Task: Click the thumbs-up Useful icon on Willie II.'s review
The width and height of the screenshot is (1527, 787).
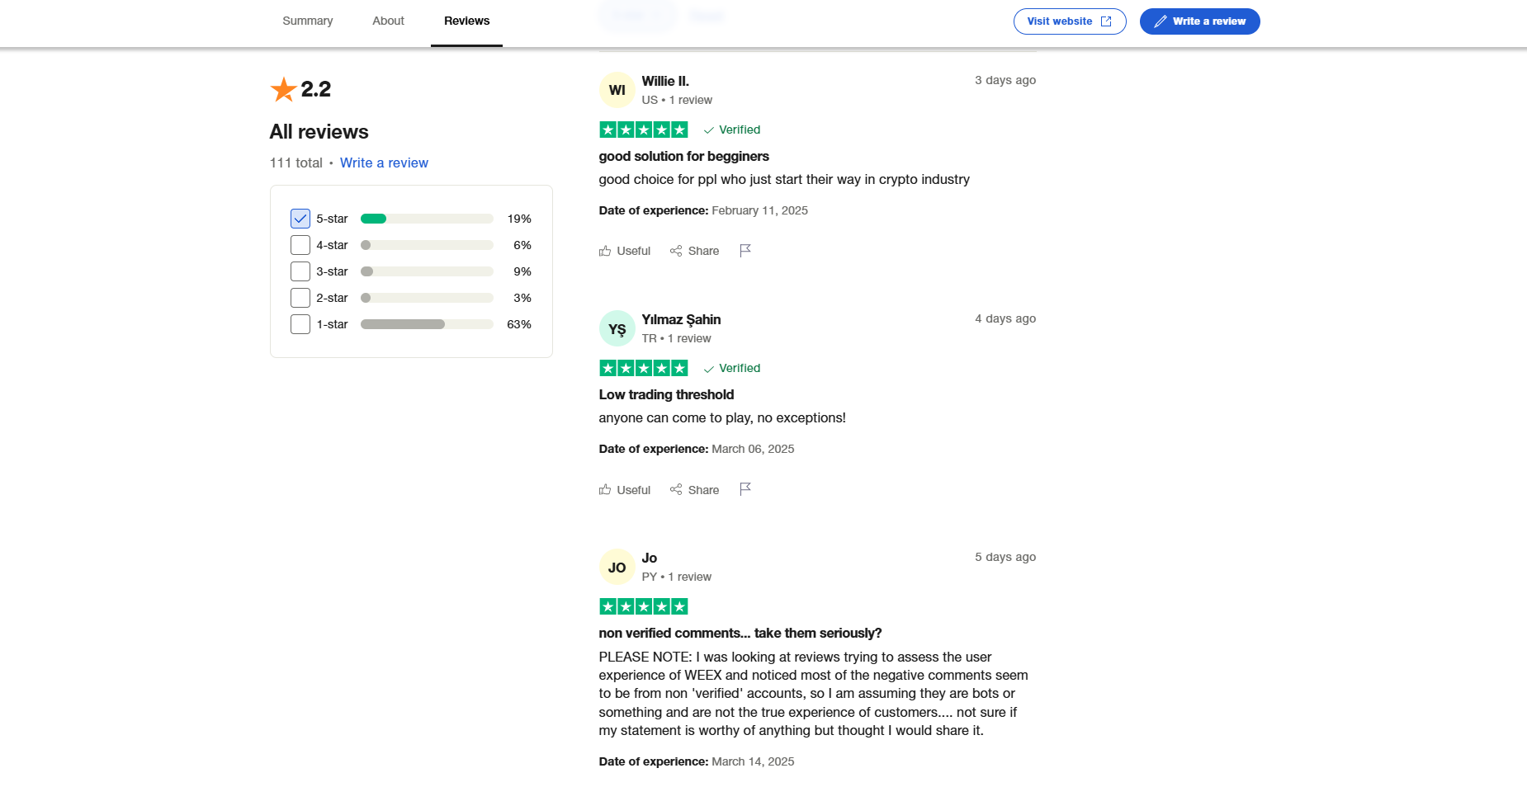Action: pyautogui.click(x=605, y=251)
